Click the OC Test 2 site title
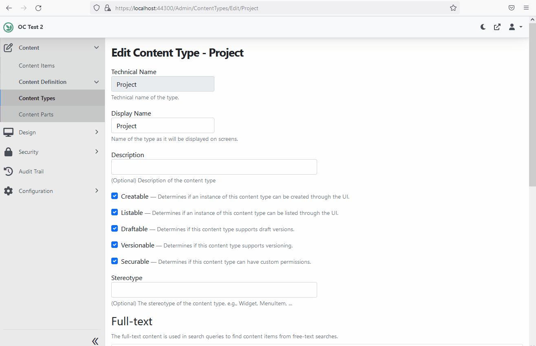The width and height of the screenshot is (536, 346). click(x=31, y=27)
